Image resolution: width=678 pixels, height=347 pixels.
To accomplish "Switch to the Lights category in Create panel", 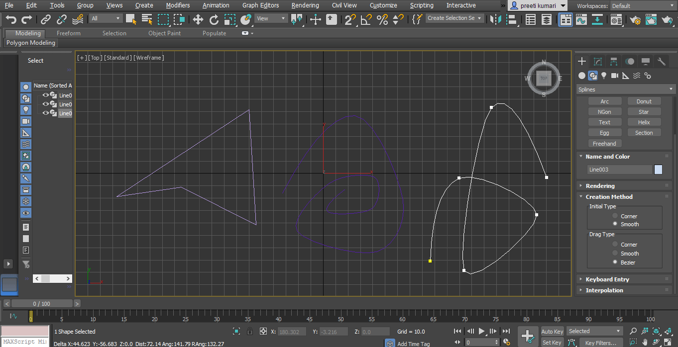I will [604, 76].
